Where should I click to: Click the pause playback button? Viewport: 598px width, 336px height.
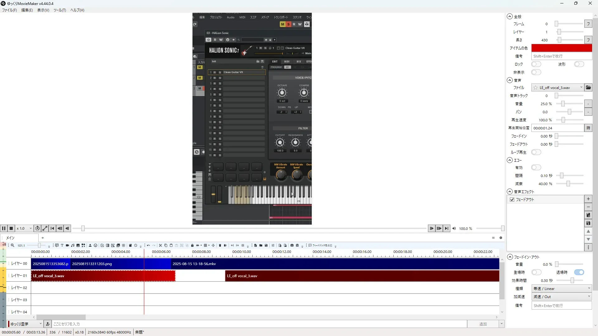[4, 228]
